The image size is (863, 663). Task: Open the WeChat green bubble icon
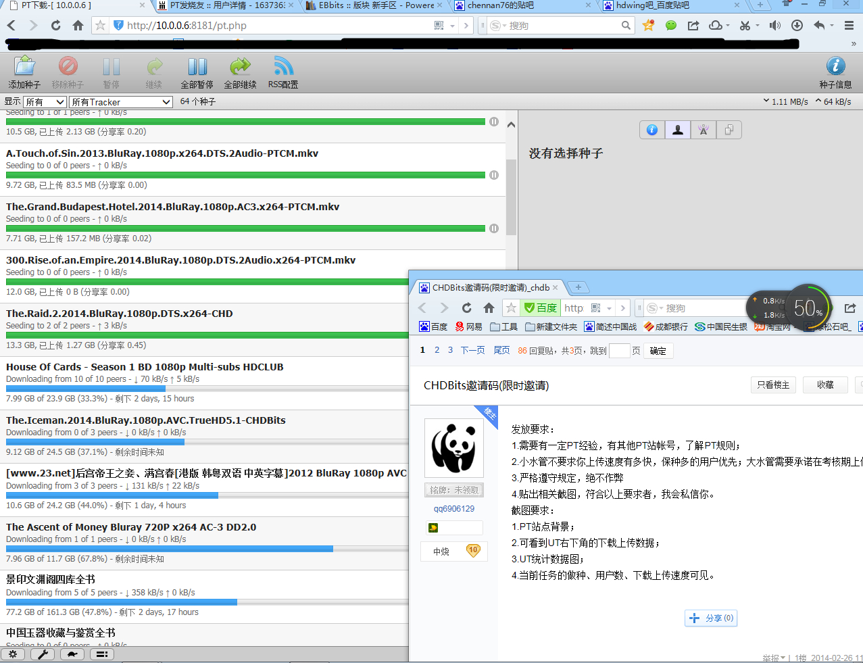coord(671,26)
